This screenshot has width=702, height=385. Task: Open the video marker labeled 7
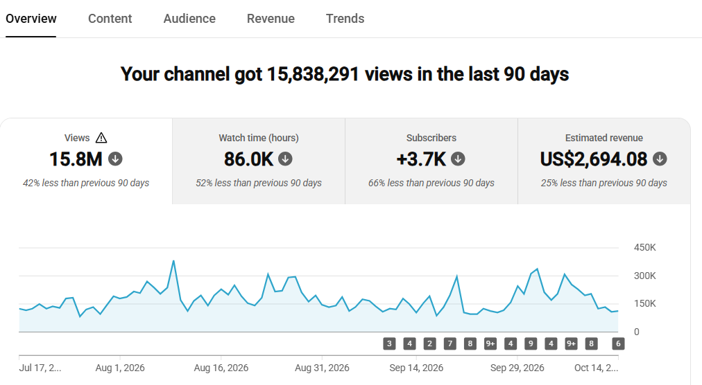tap(450, 343)
